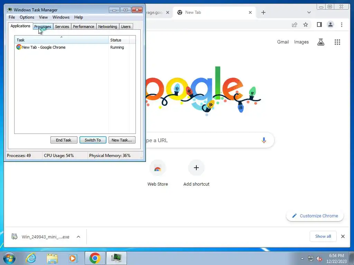Launch Internet Explorer from the taskbar

point(31,258)
